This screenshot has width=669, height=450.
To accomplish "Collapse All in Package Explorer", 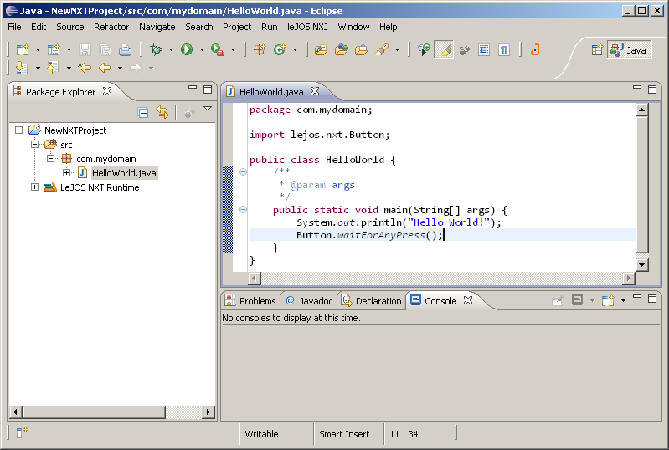I will [143, 112].
